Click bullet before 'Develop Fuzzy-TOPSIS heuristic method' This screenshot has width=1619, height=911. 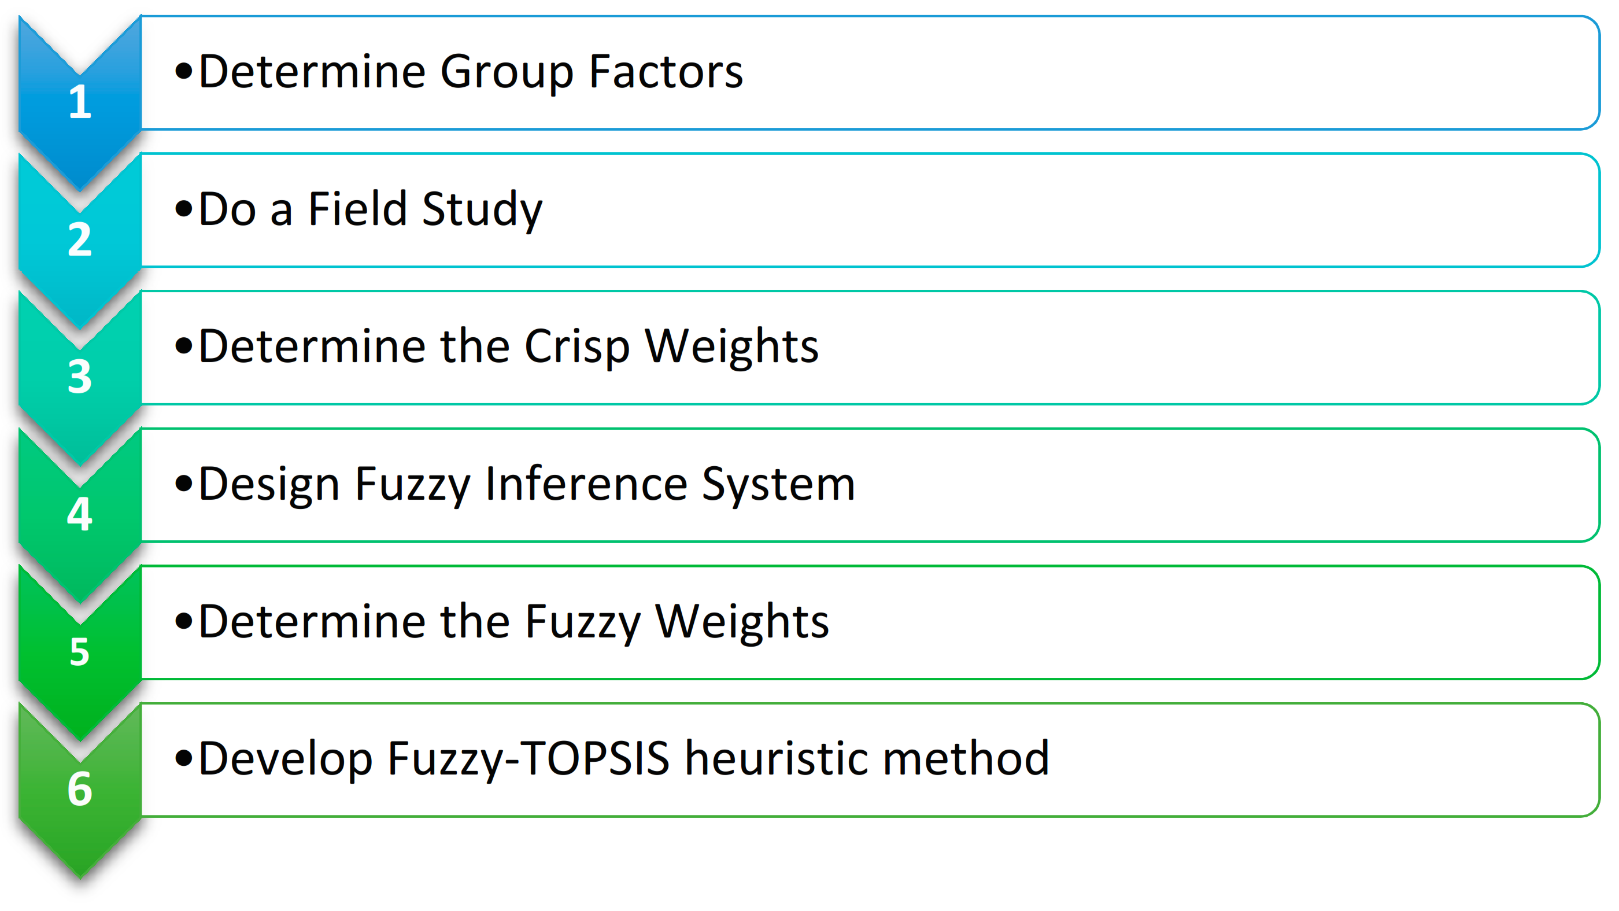click(x=183, y=758)
